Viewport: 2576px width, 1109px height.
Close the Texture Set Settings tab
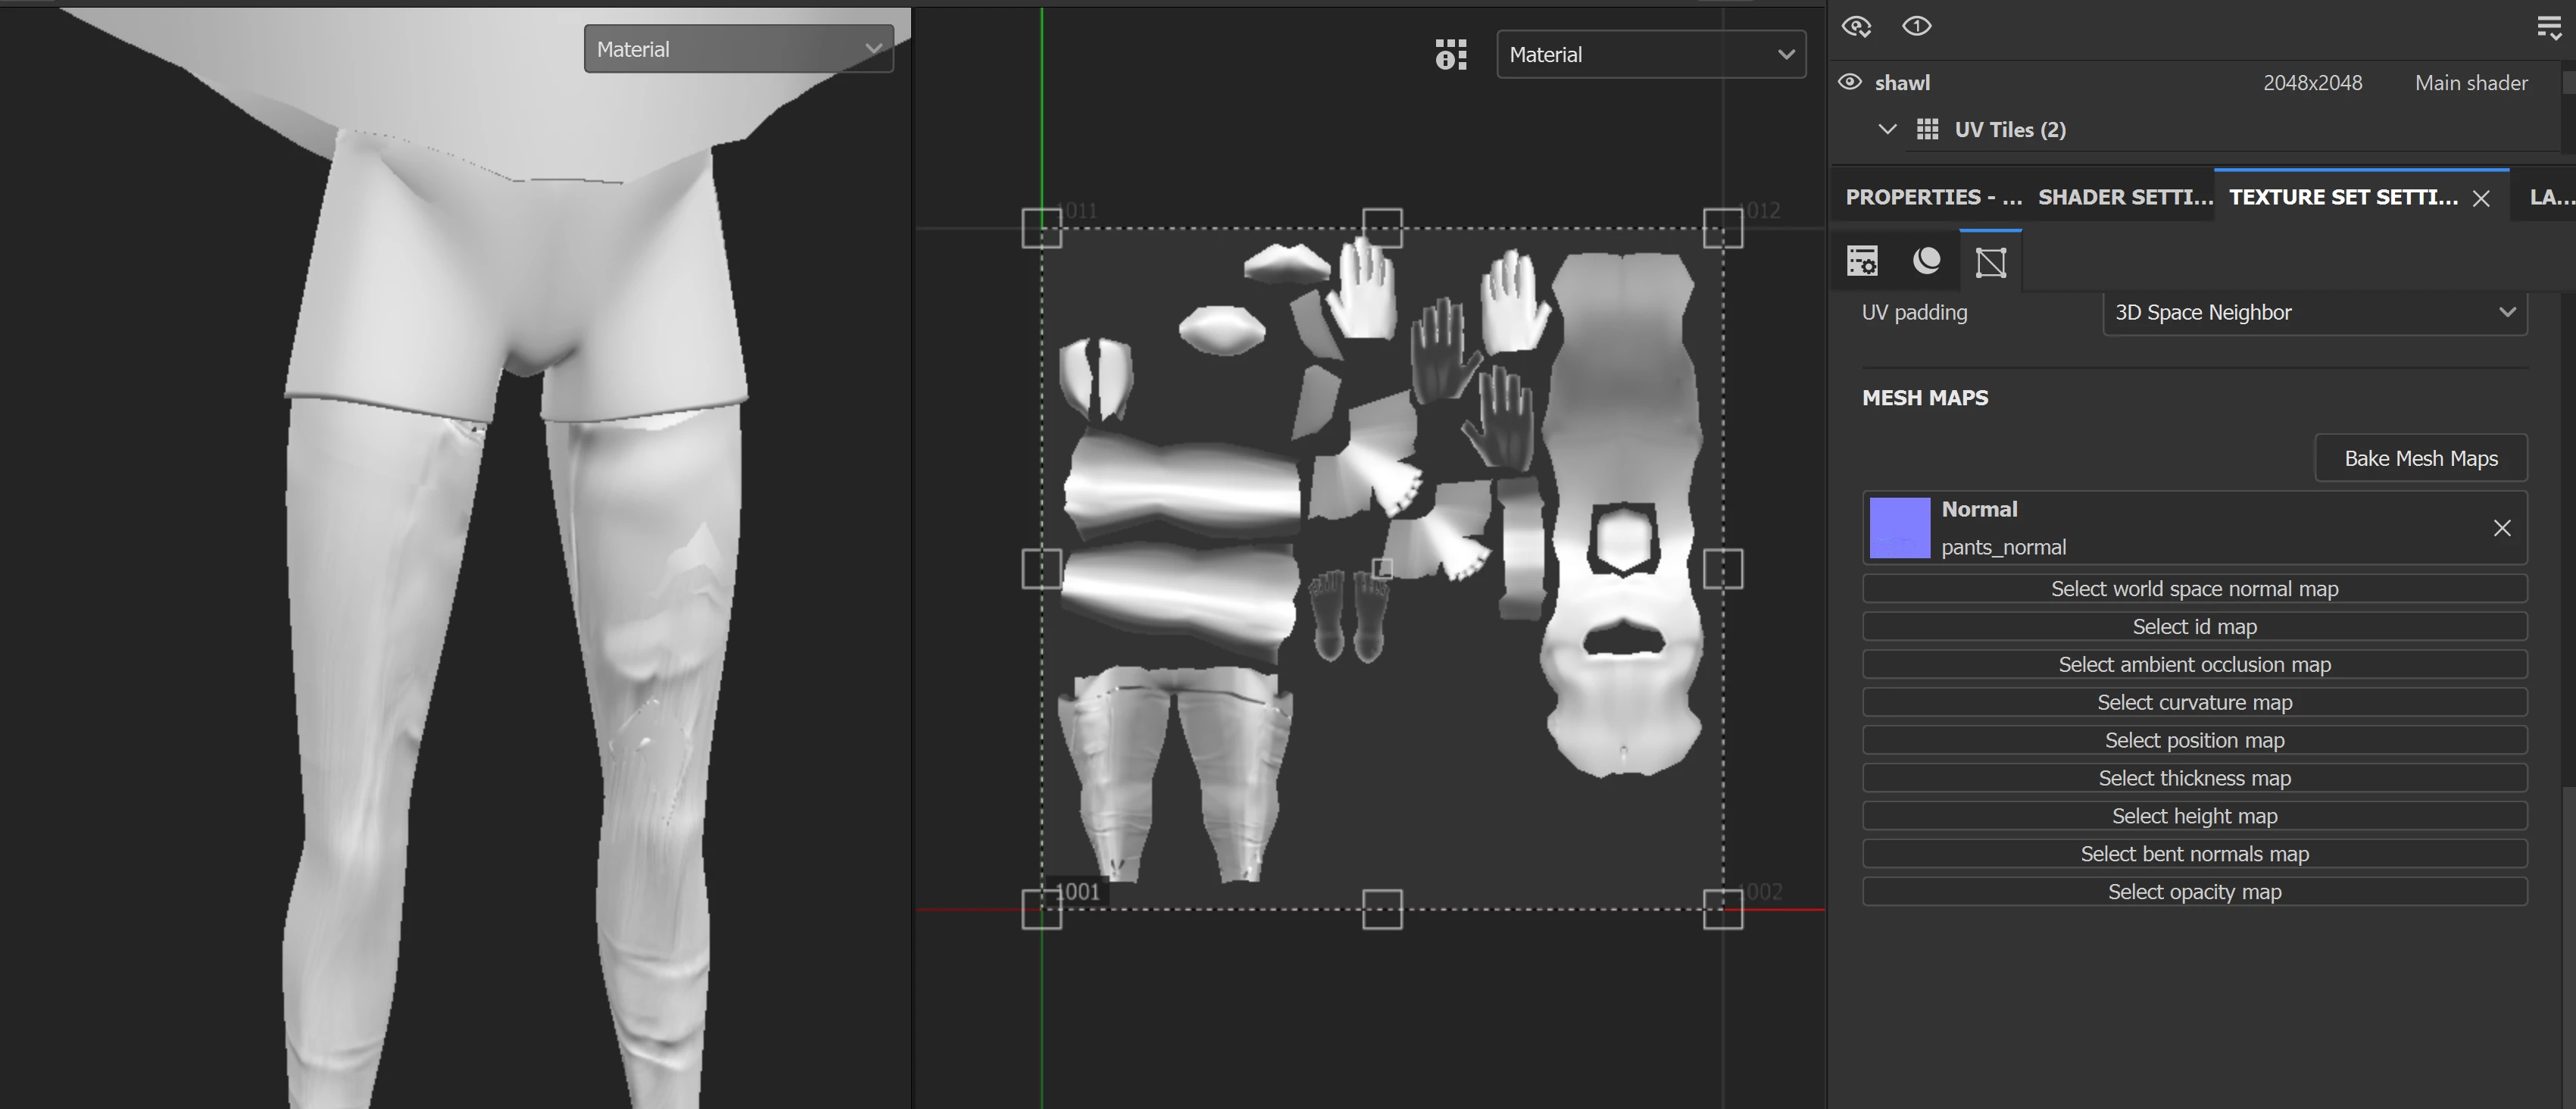2481,198
